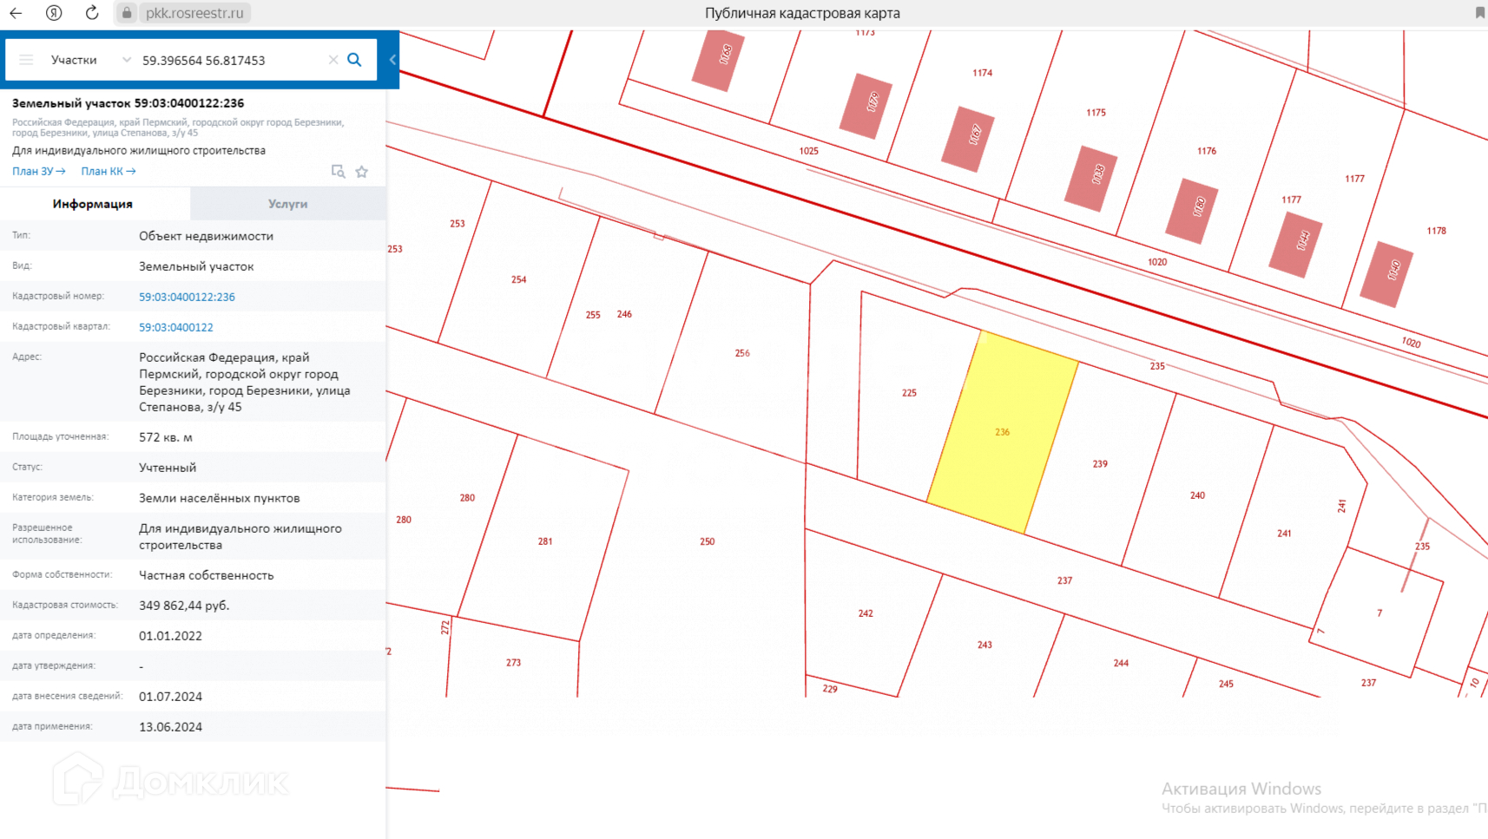
Task: Open the hamburger menu in the search bar
Action: [x=26, y=60]
